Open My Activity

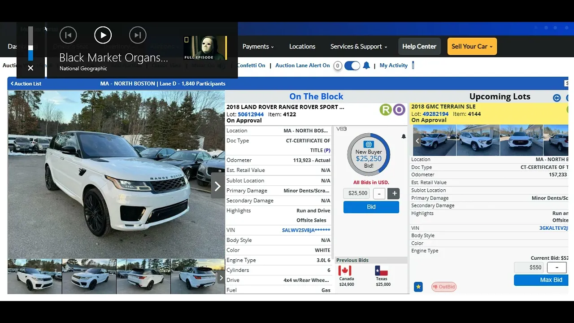pyautogui.click(x=393, y=65)
